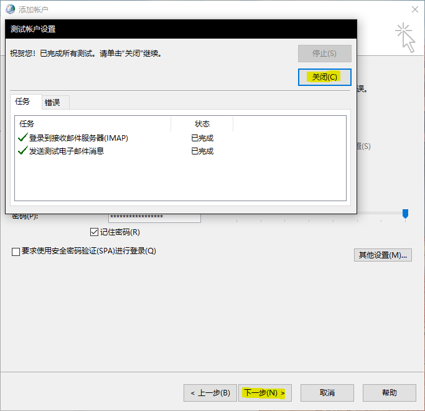Switch to the 错误 tab
Image resolution: width=425 pixels, height=411 pixels.
point(55,102)
